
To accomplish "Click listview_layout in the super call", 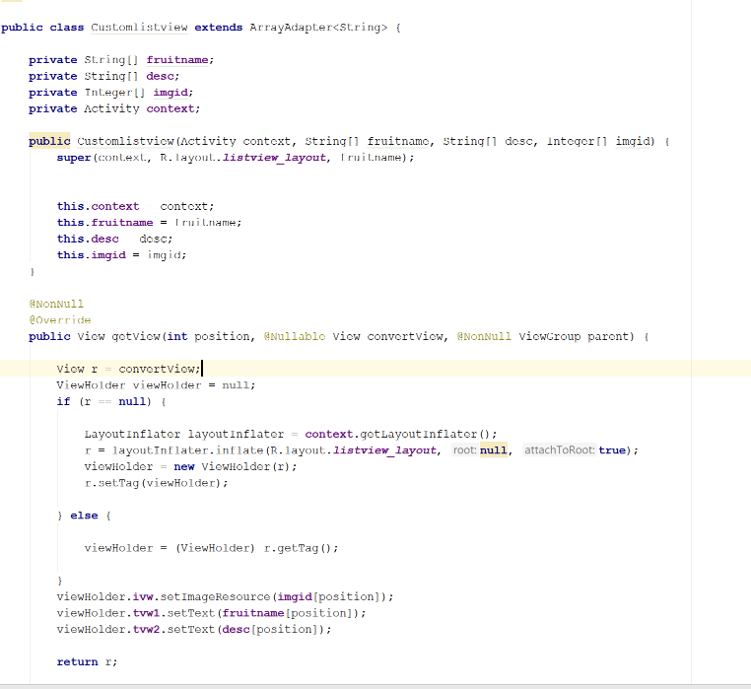I will tap(276, 158).
